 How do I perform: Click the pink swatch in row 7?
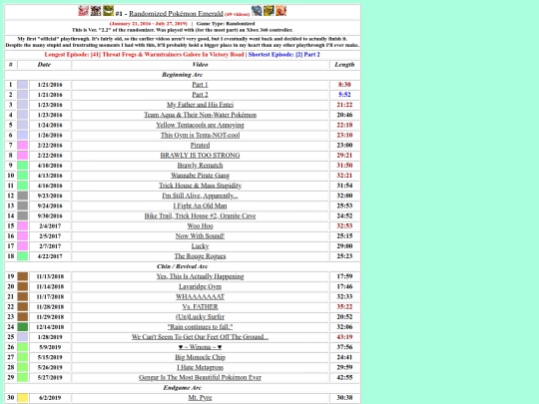23,145
